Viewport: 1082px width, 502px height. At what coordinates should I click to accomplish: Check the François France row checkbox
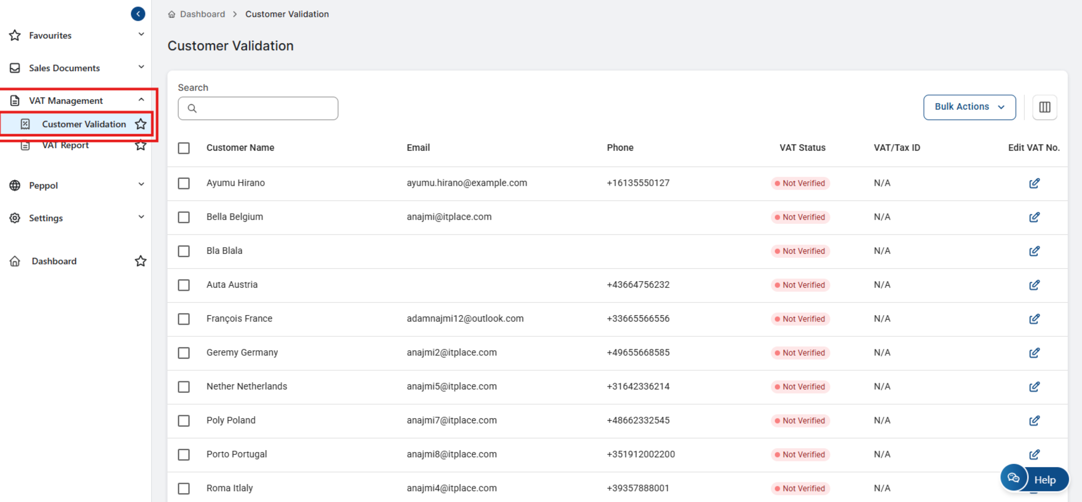point(184,319)
